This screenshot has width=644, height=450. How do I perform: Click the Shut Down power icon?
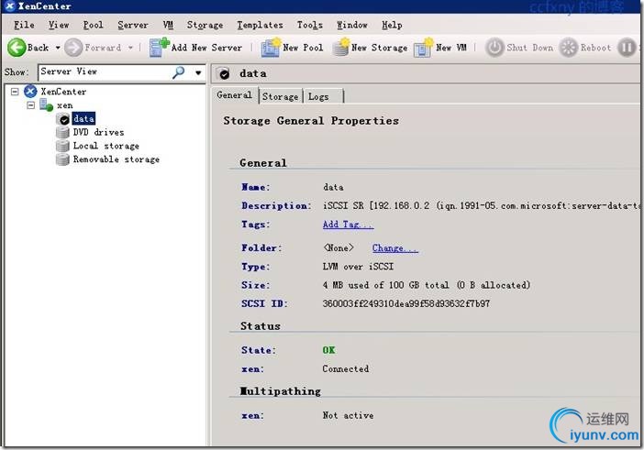point(494,48)
